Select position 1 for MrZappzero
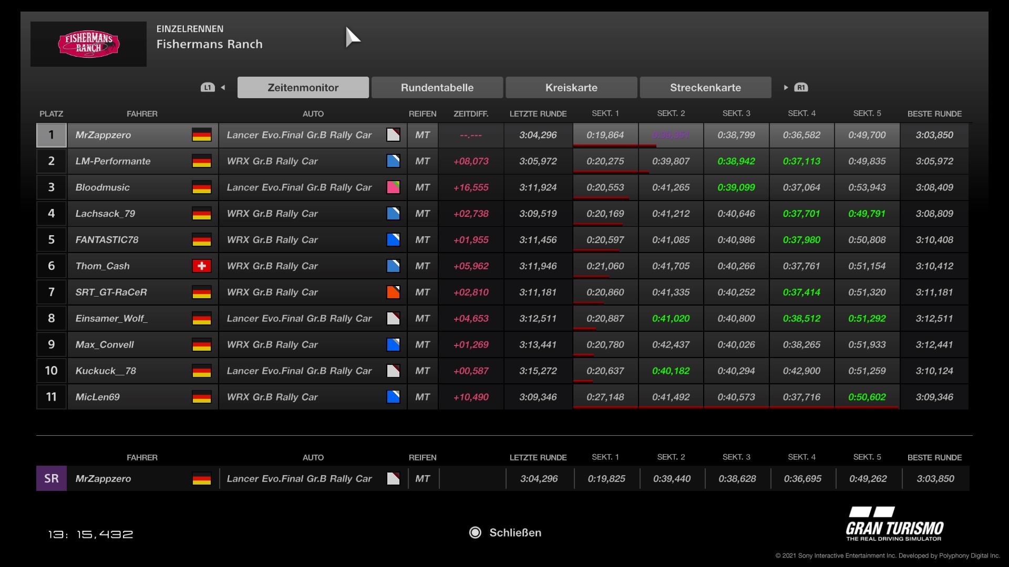Screen dimensions: 1009x567 point(52,135)
